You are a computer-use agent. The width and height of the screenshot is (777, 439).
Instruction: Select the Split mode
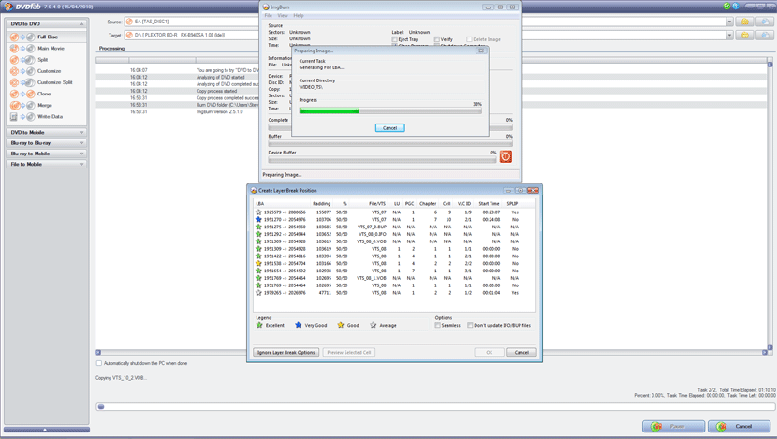[42, 60]
